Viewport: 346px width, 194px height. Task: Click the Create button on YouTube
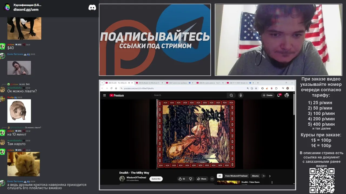268,95
